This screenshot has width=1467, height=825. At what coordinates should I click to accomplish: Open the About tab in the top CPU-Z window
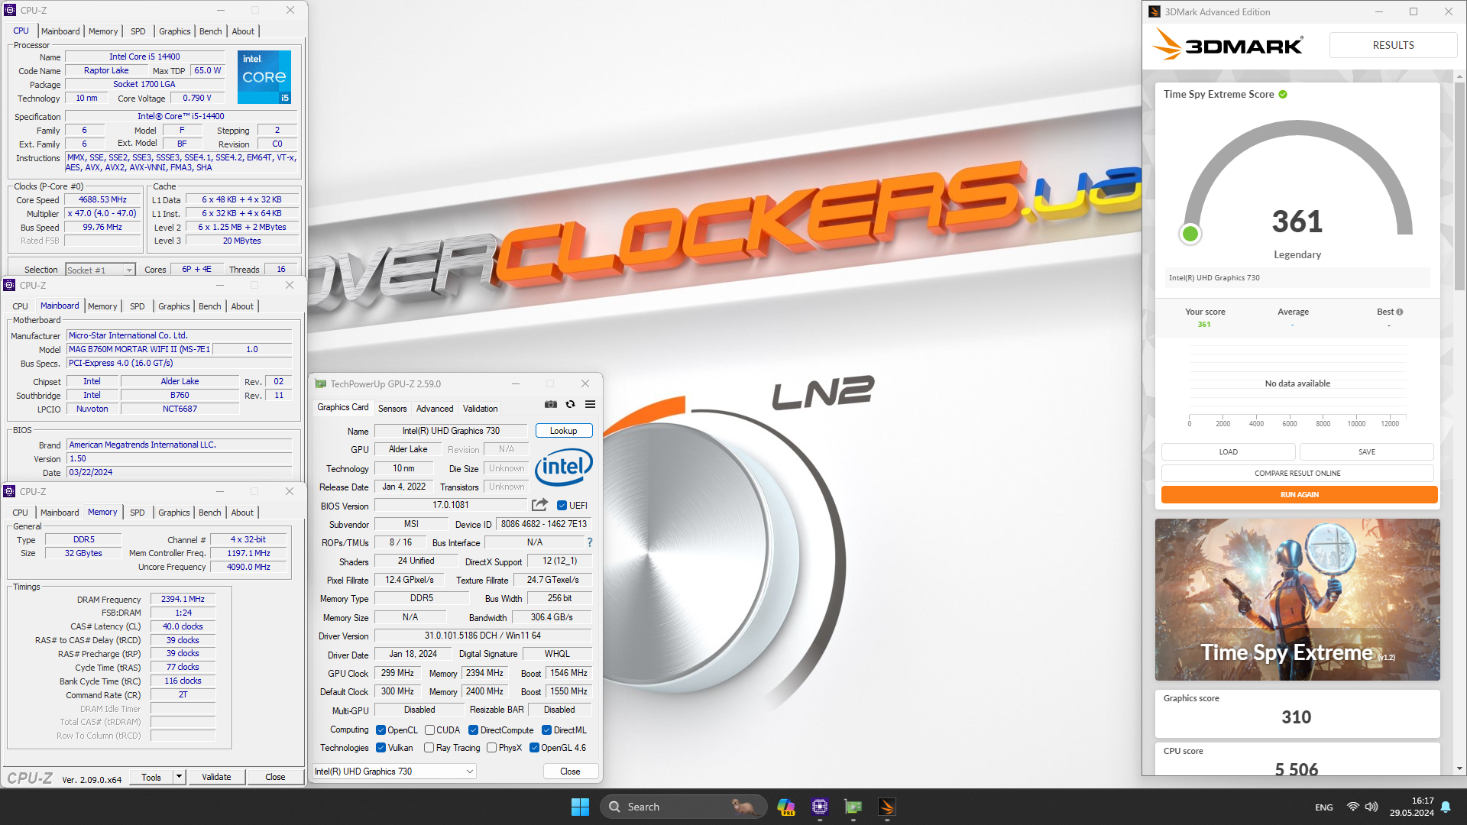click(x=243, y=31)
